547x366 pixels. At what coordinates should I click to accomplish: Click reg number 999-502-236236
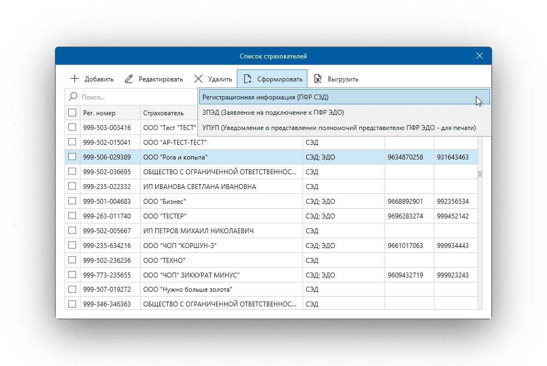click(x=107, y=260)
